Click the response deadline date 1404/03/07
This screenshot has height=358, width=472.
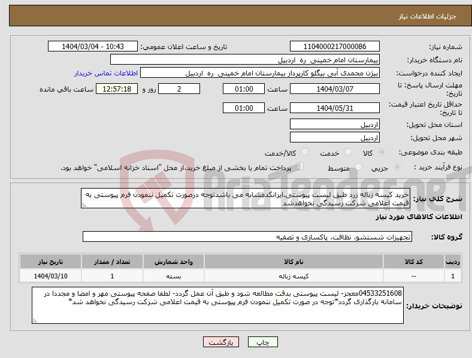coord(334,89)
